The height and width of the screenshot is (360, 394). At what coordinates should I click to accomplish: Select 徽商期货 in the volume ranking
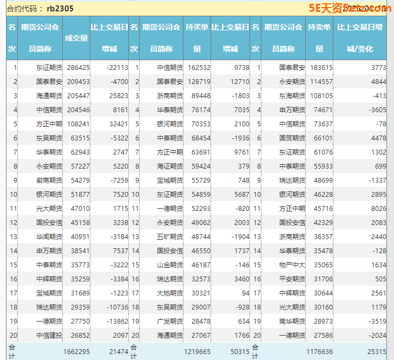tap(49, 181)
